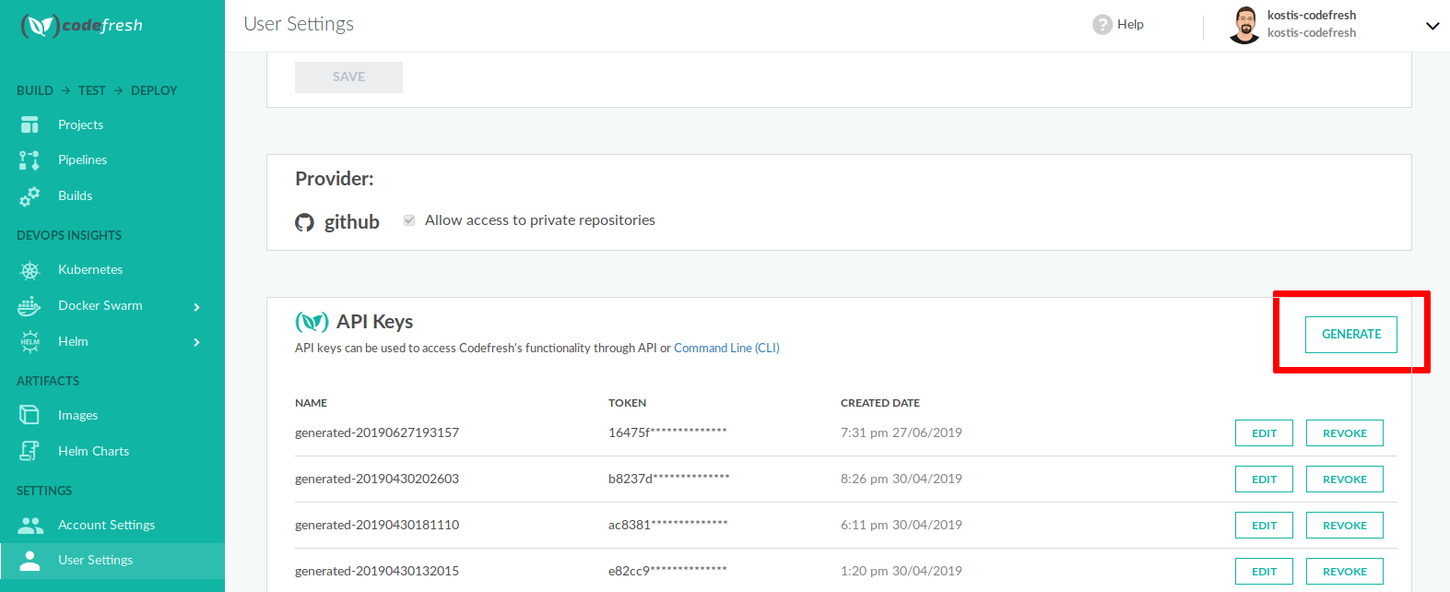Click the Builds gears icon

pos(29,196)
